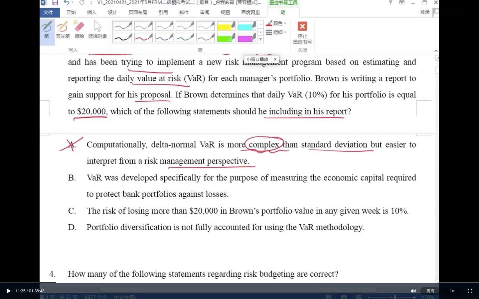Select the 笔 tab under ink tools
This screenshot has width=479, height=299.
(283, 12)
